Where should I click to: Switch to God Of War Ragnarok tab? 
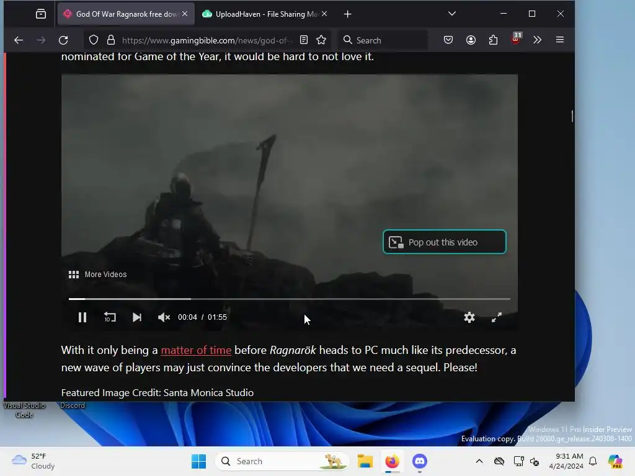tap(125, 14)
